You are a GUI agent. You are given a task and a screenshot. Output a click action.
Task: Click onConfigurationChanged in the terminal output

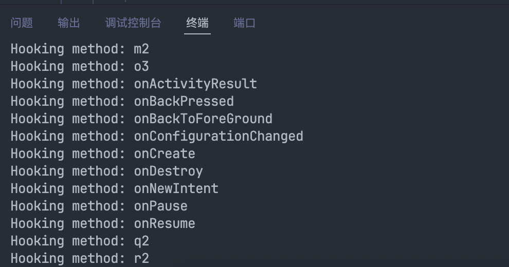pyautogui.click(x=219, y=136)
